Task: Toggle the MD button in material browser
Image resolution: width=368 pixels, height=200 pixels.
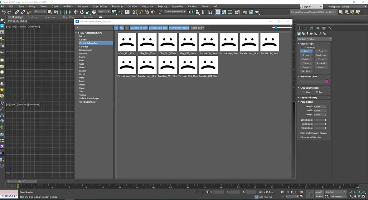Action: tap(122, 28)
